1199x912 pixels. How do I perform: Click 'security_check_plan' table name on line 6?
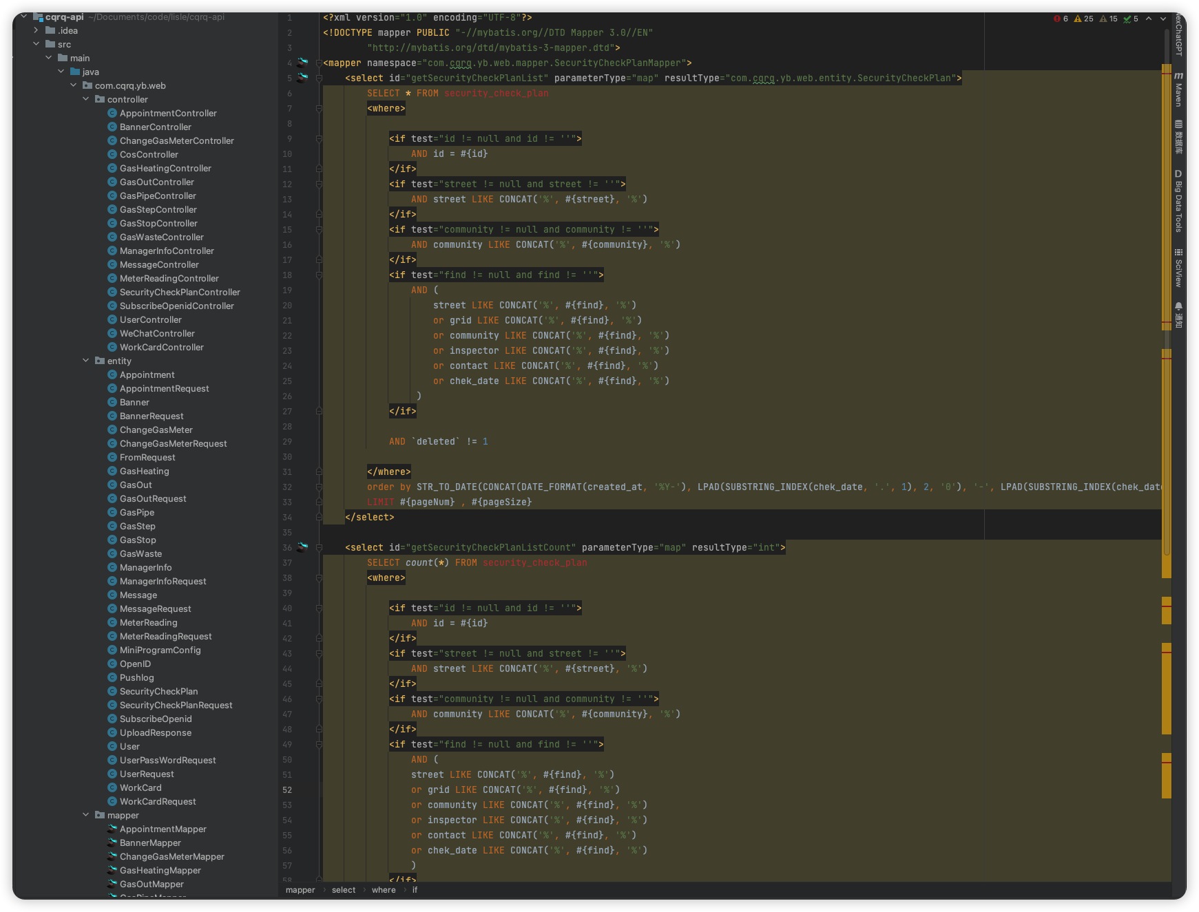pyautogui.click(x=496, y=93)
